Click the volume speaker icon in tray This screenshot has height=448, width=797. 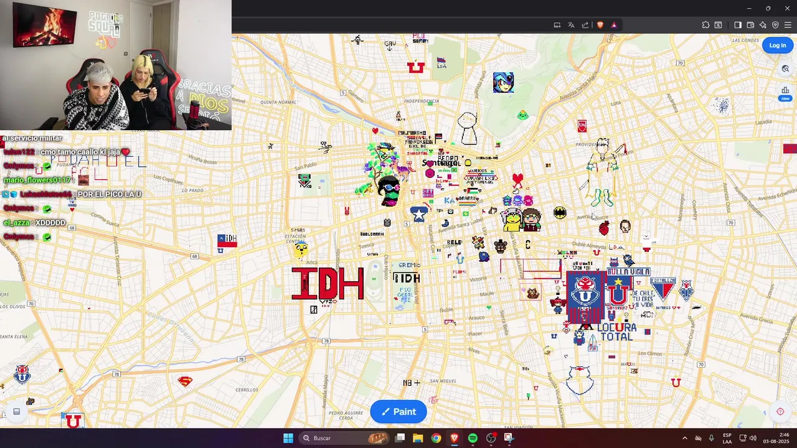click(x=753, y=438)
